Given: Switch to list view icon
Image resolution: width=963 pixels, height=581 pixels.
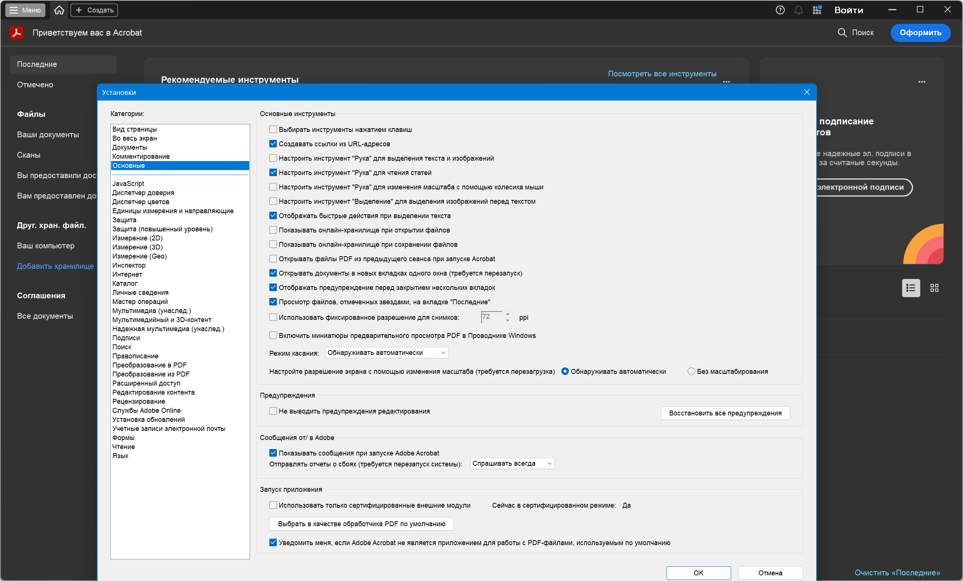Looking at the screenshot, I should click(x=910, y=288).
